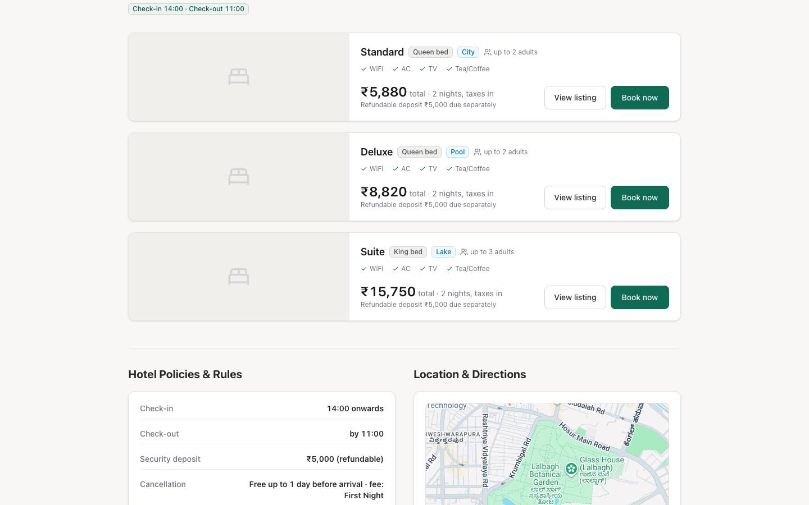This screenshot has width=809, height=505.
Task: Click the bed placeholder icon for Standard room
Action: [239, 77]
